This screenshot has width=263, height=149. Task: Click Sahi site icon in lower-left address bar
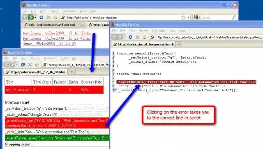[44, 65]
